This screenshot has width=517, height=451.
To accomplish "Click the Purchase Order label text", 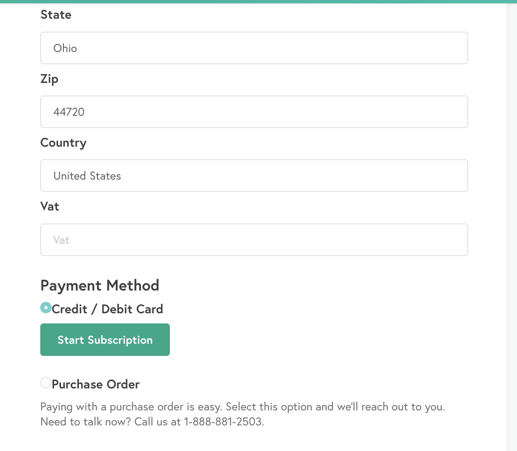I will tap(96, 384).
